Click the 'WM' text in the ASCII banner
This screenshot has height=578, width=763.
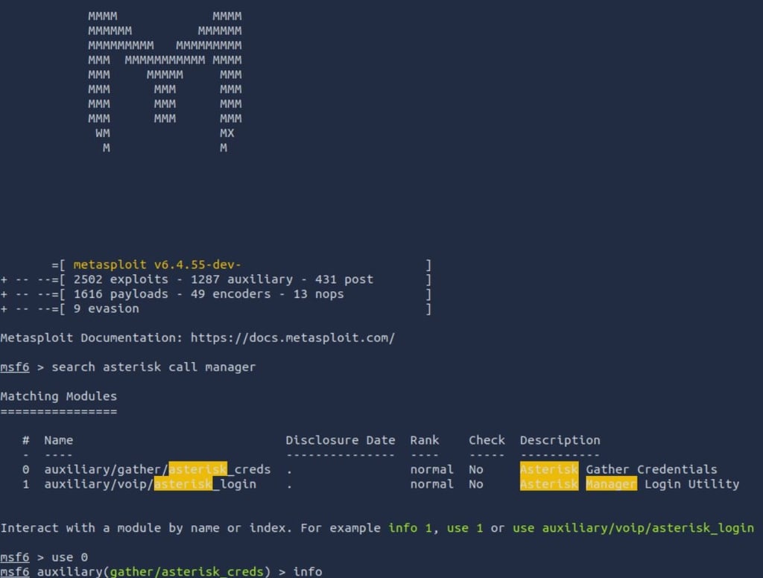(x=103, y=133)
